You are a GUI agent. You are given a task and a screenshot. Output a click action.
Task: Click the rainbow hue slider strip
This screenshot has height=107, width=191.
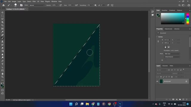tap(188, 18)
